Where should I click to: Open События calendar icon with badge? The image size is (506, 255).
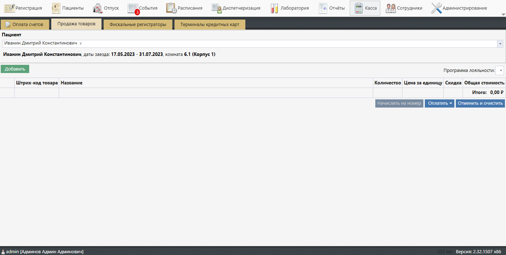pyautogui.click(x=133, y=8)
